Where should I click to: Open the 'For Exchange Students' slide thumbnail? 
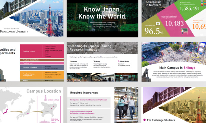pos(174,105)
